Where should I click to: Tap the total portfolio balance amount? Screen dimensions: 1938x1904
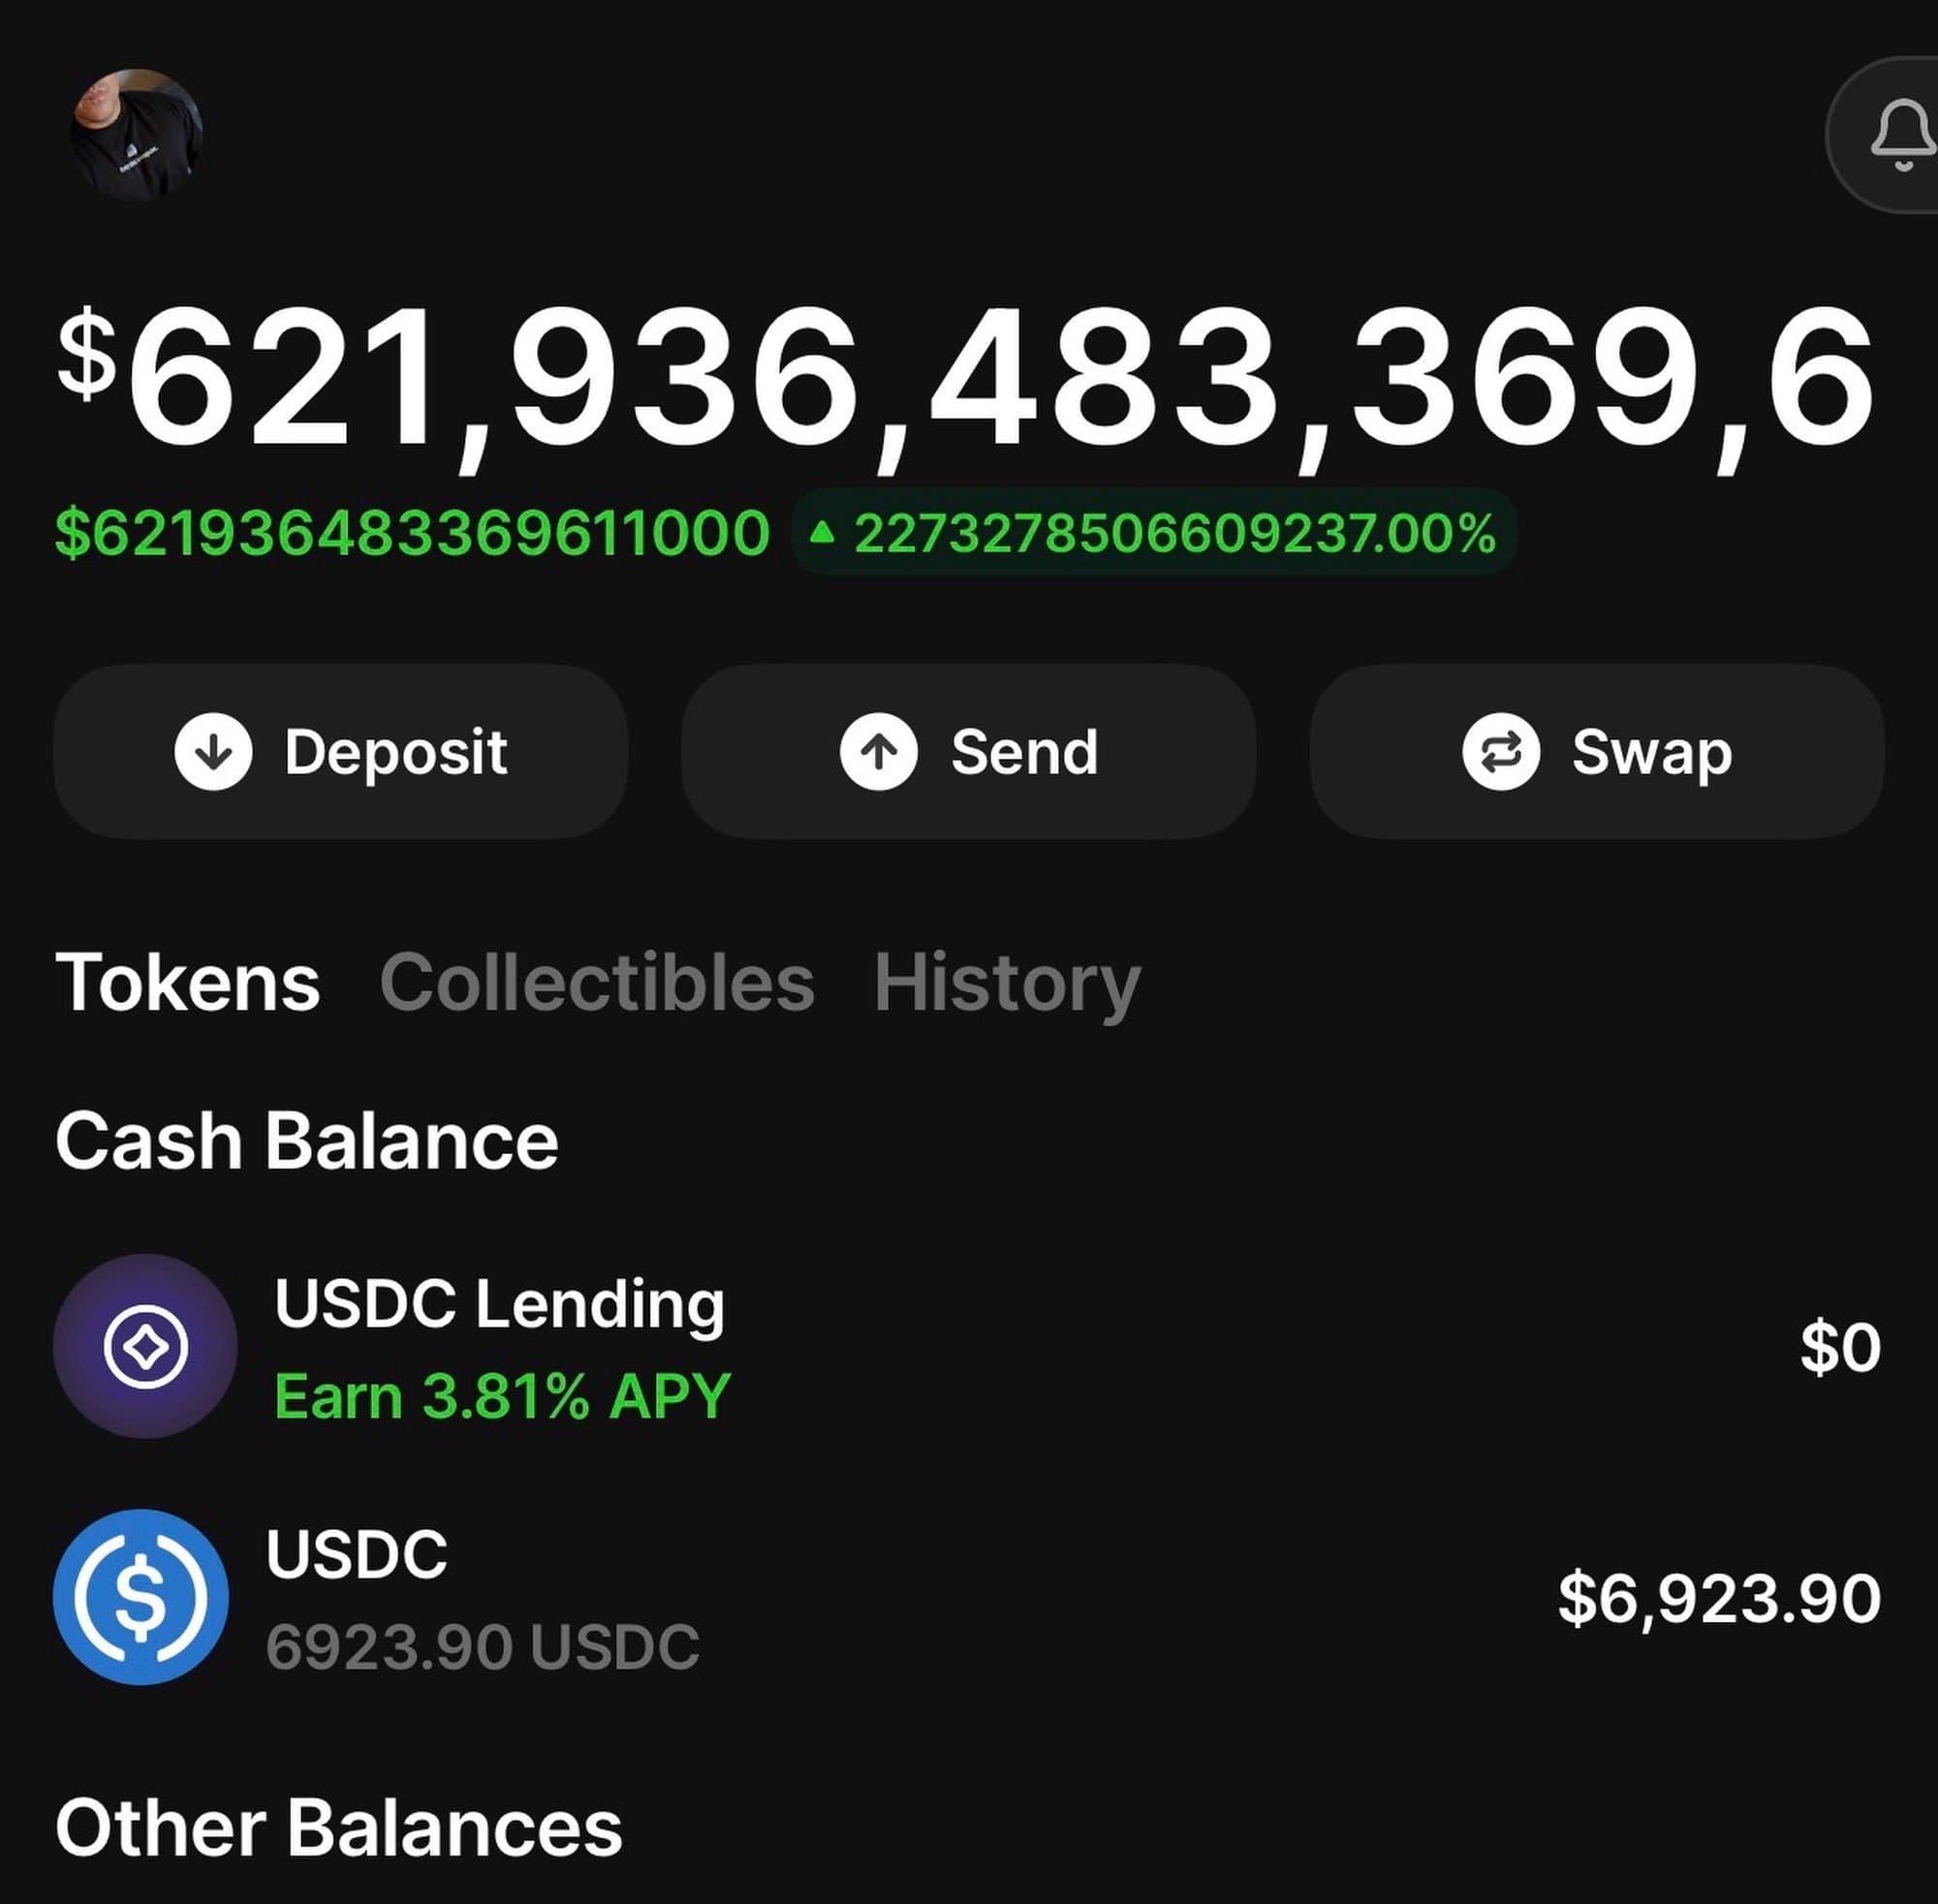(x=965, y=380)
